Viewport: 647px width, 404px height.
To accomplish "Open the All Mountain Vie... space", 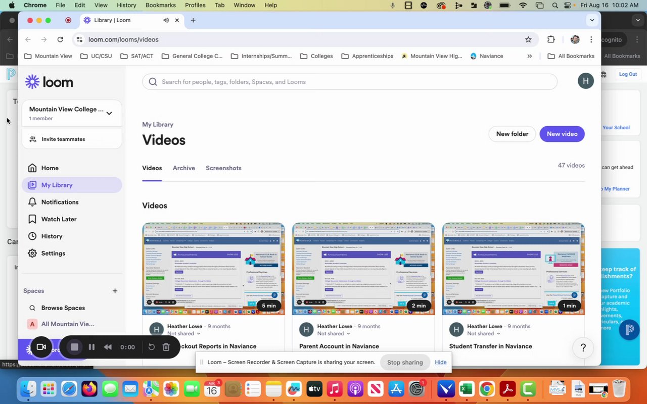I will (x=62, y=324).
